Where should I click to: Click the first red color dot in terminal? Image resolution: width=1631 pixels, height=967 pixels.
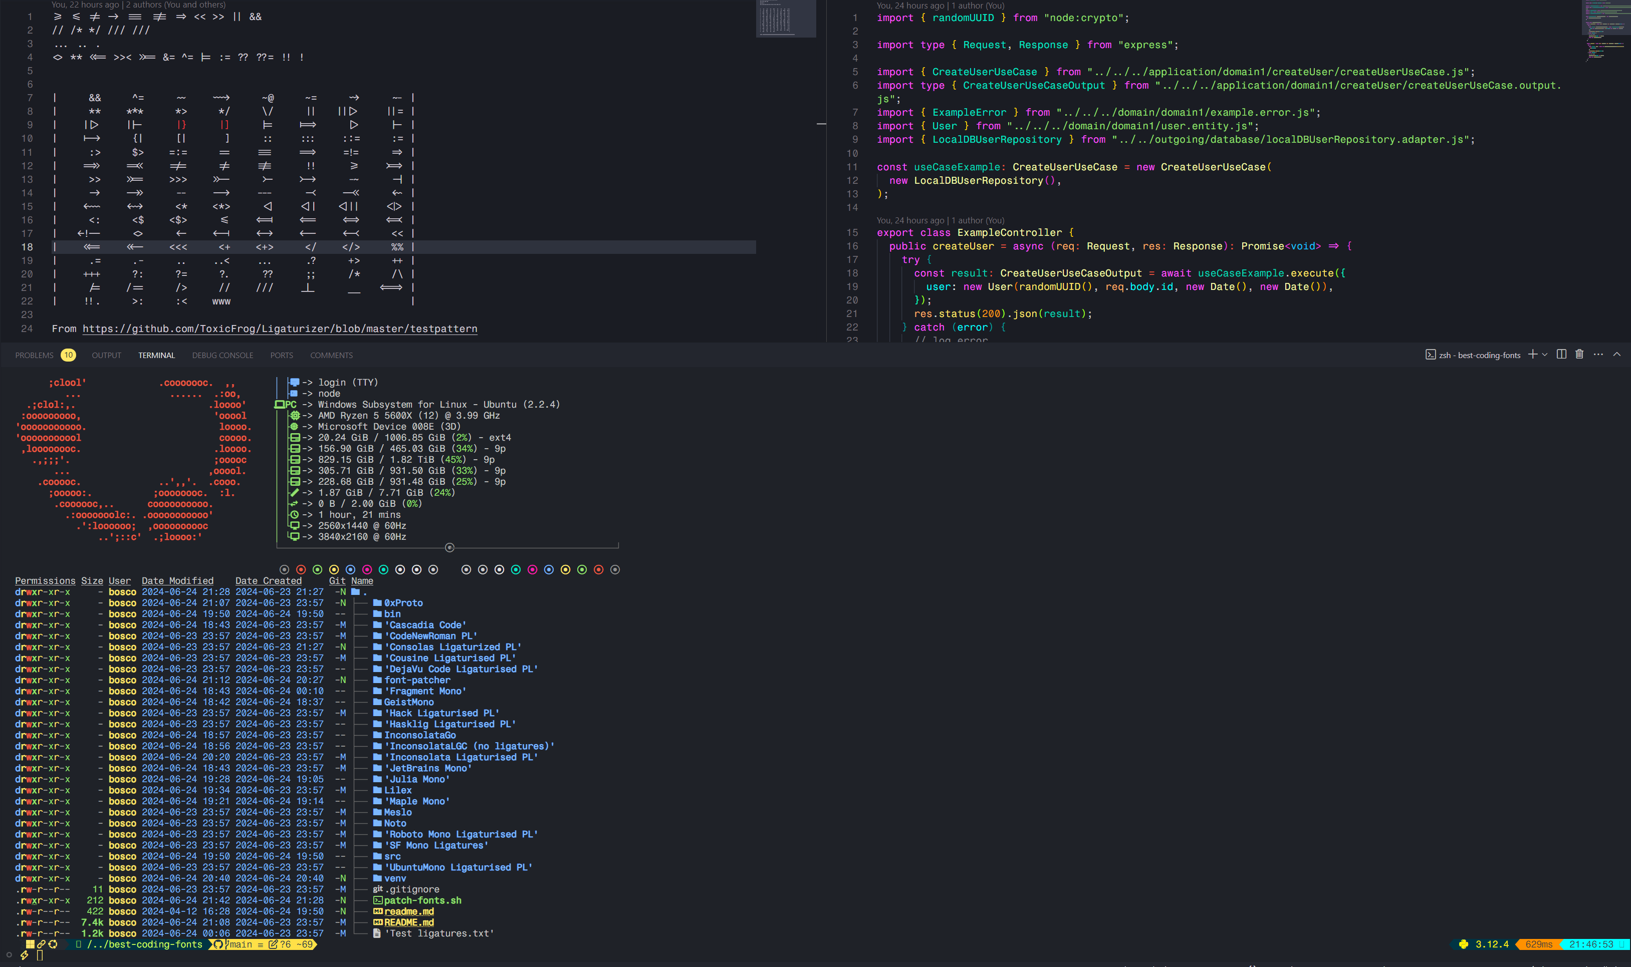(301, 569)
